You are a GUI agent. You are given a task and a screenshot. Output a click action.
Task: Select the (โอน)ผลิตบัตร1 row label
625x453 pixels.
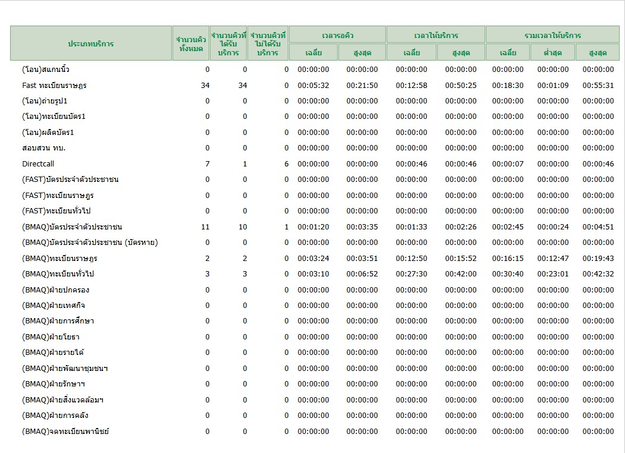pos(48,133)
